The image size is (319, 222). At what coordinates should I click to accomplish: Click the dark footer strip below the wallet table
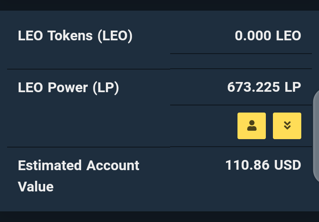click(x=159, y=217)
